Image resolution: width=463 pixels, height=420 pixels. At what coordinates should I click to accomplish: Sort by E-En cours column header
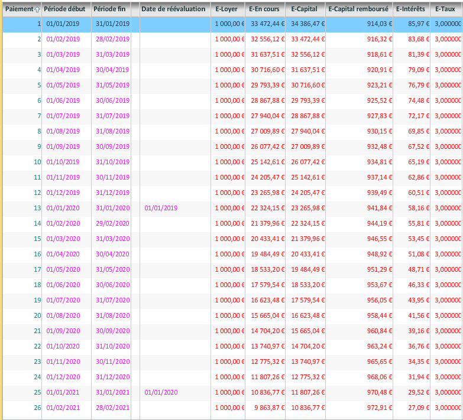point(265,9)
